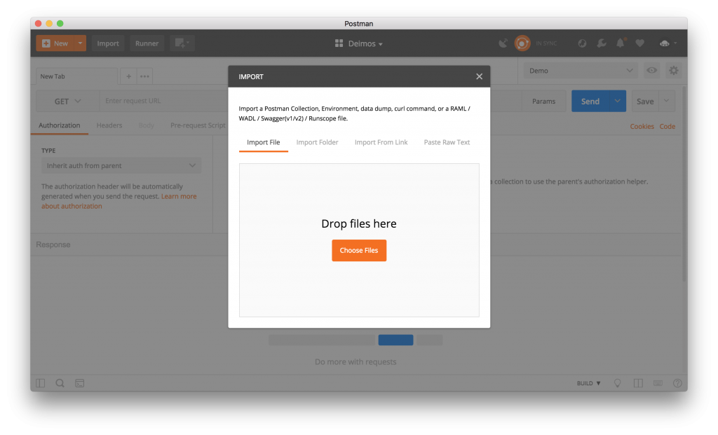
Task: Switch to the Import Folder tab
Action: 318,142
